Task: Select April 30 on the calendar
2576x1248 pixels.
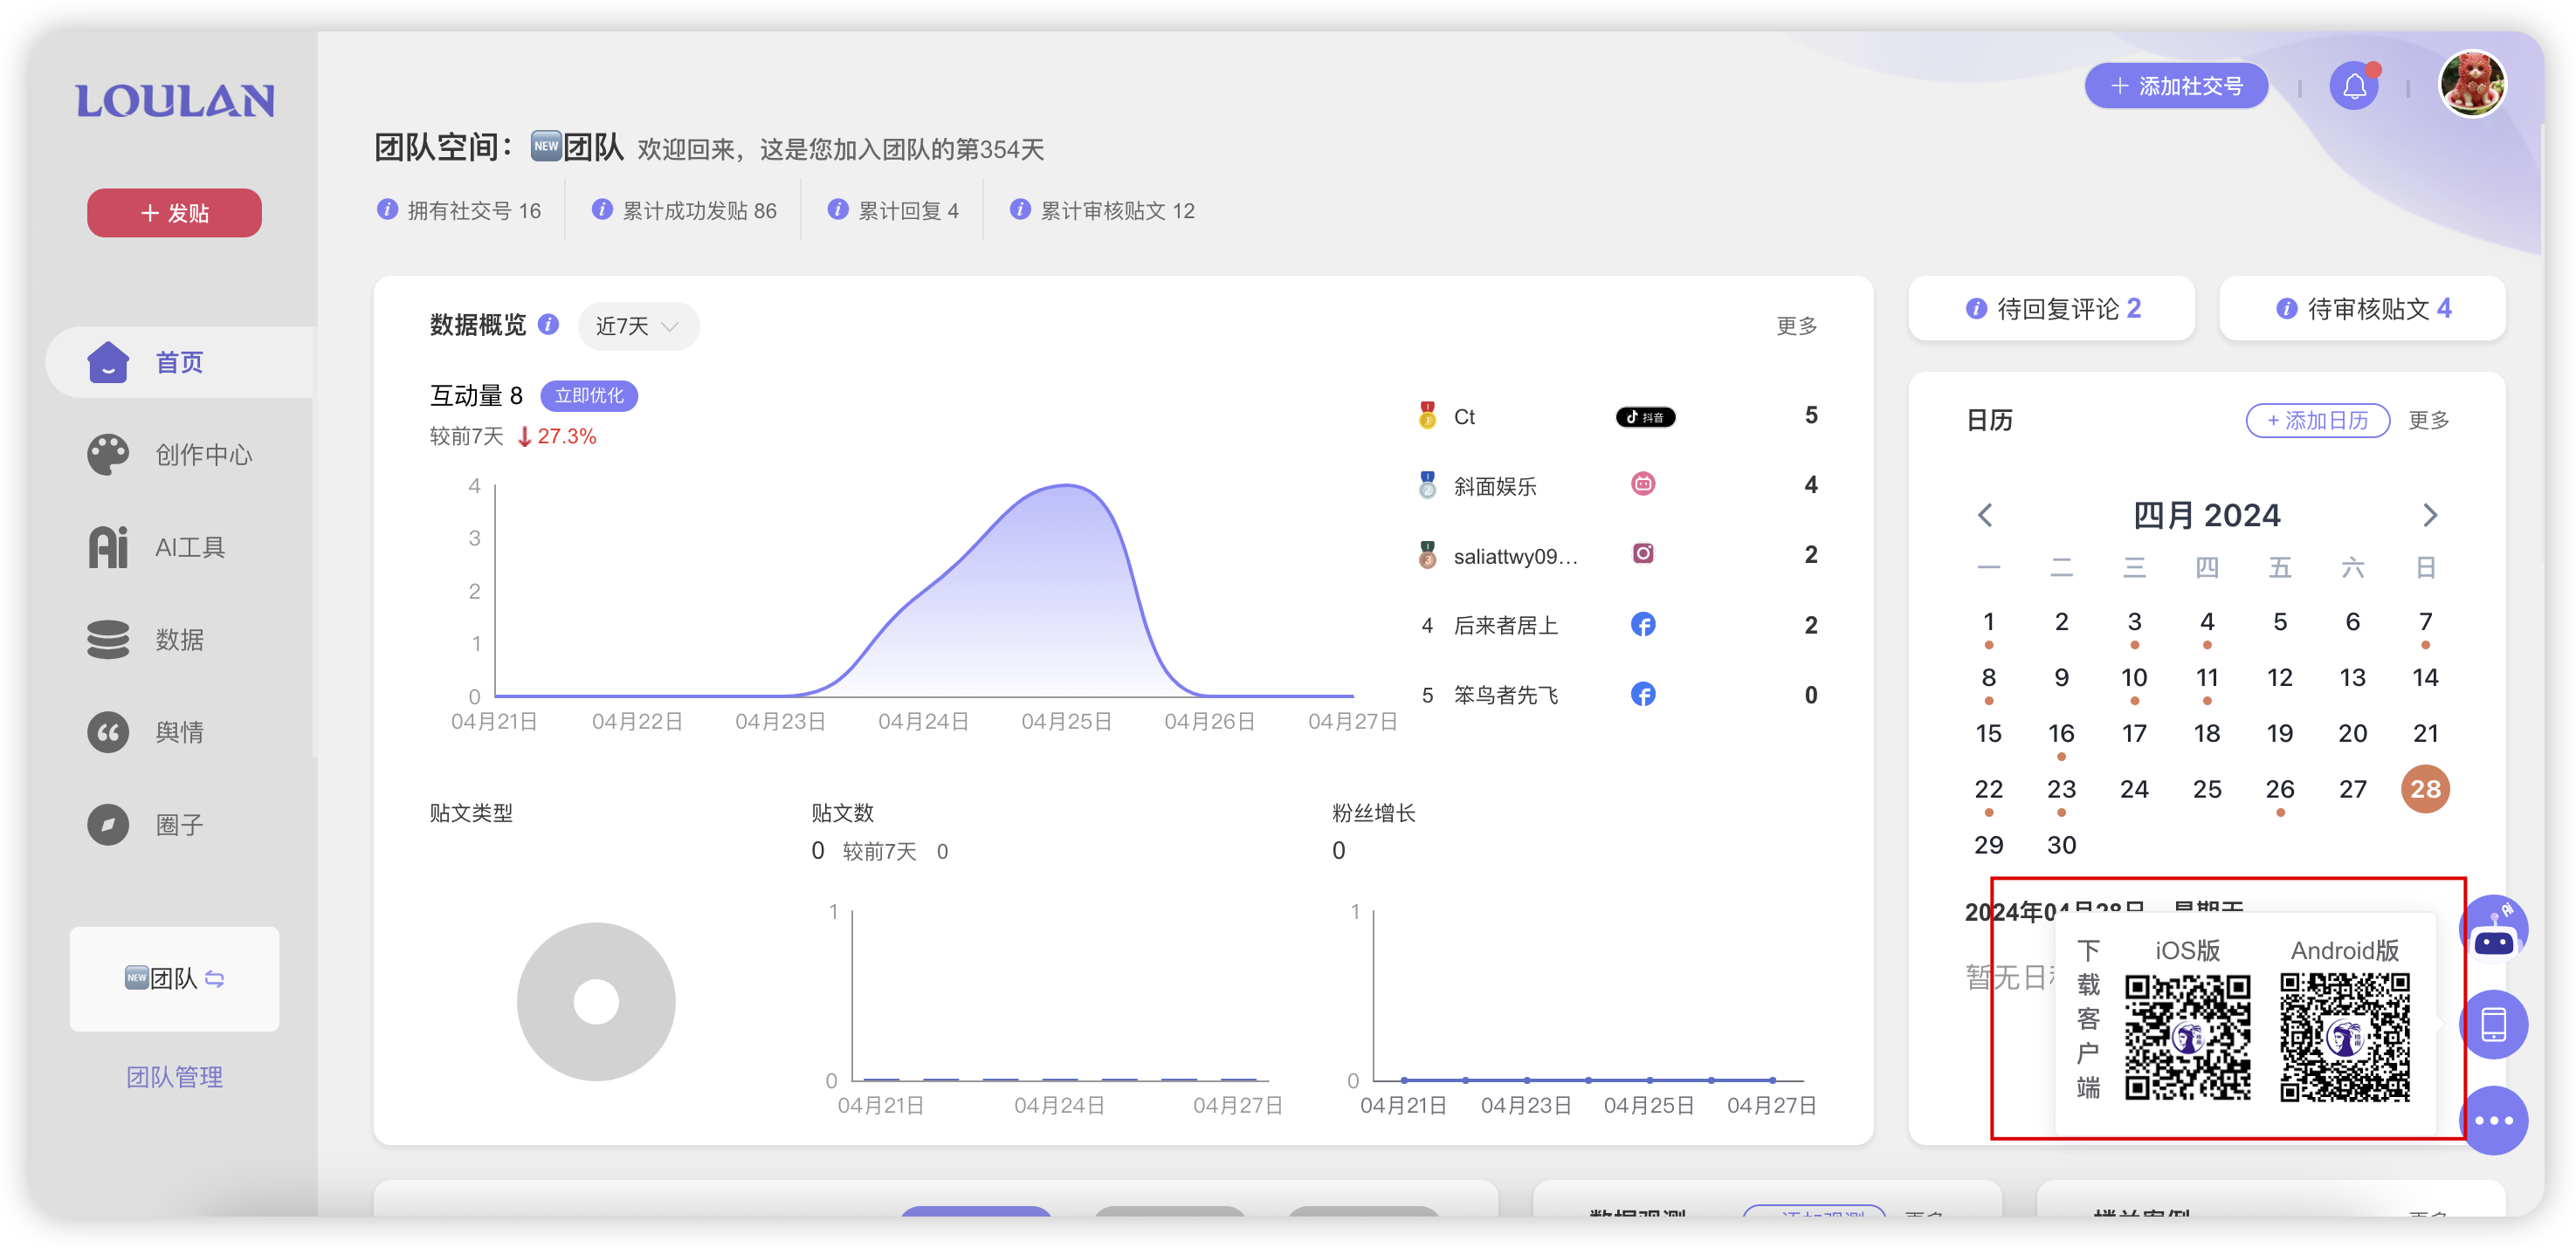Action: point(2061,846)
